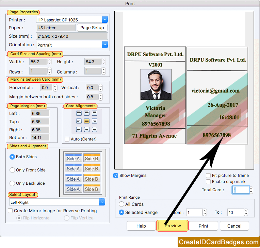Viewport: 260px width, 248px height.
Task: Click the Cancel button
Action: [x=234, y=226]
